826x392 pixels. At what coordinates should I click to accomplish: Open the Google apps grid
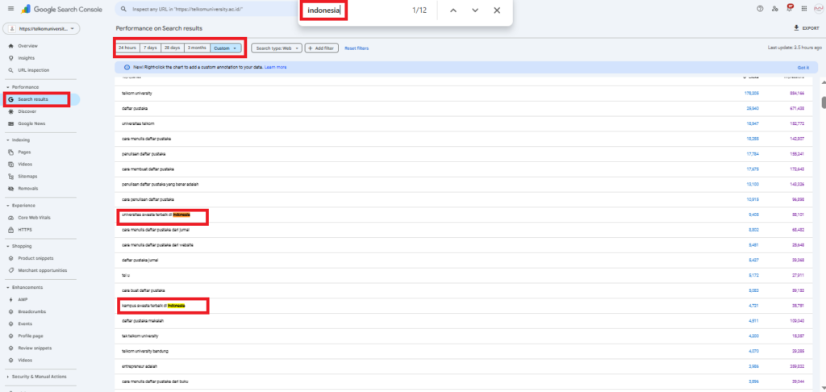click(x=804, y=9)
